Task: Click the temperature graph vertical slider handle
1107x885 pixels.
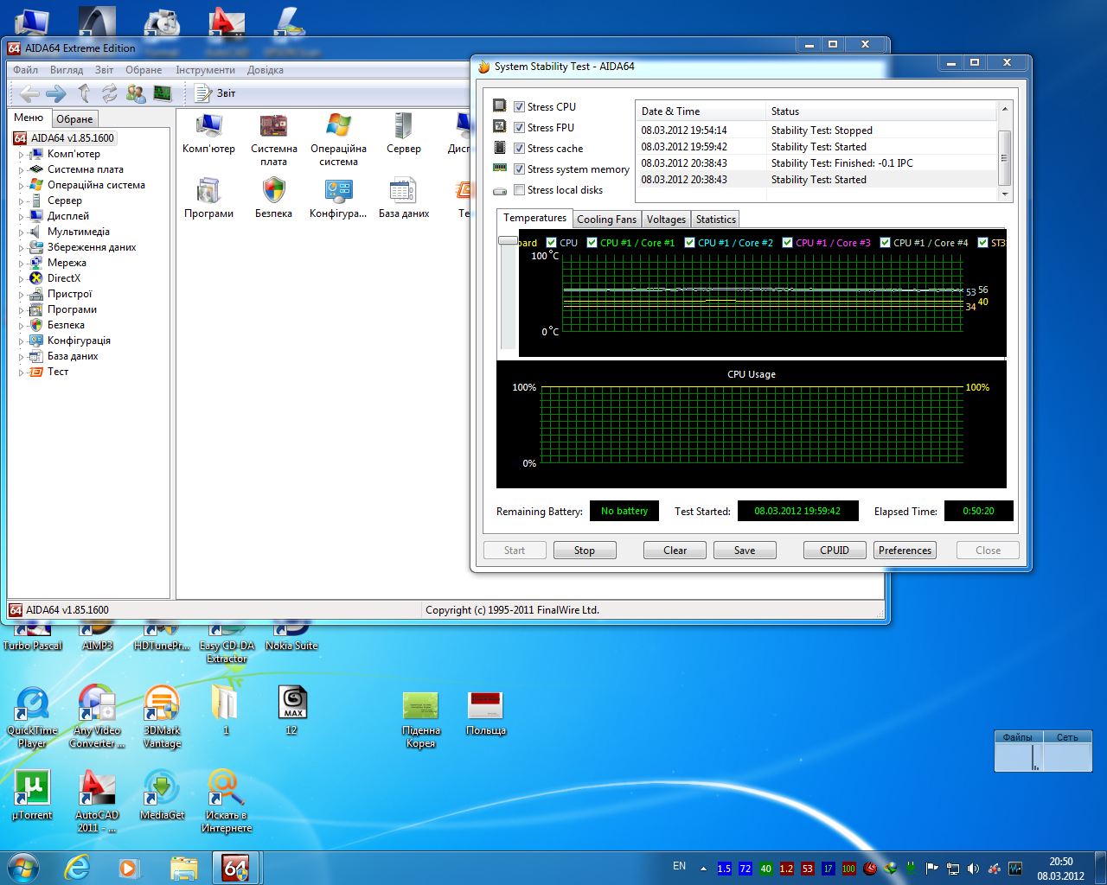Action: tap(508, 241)
